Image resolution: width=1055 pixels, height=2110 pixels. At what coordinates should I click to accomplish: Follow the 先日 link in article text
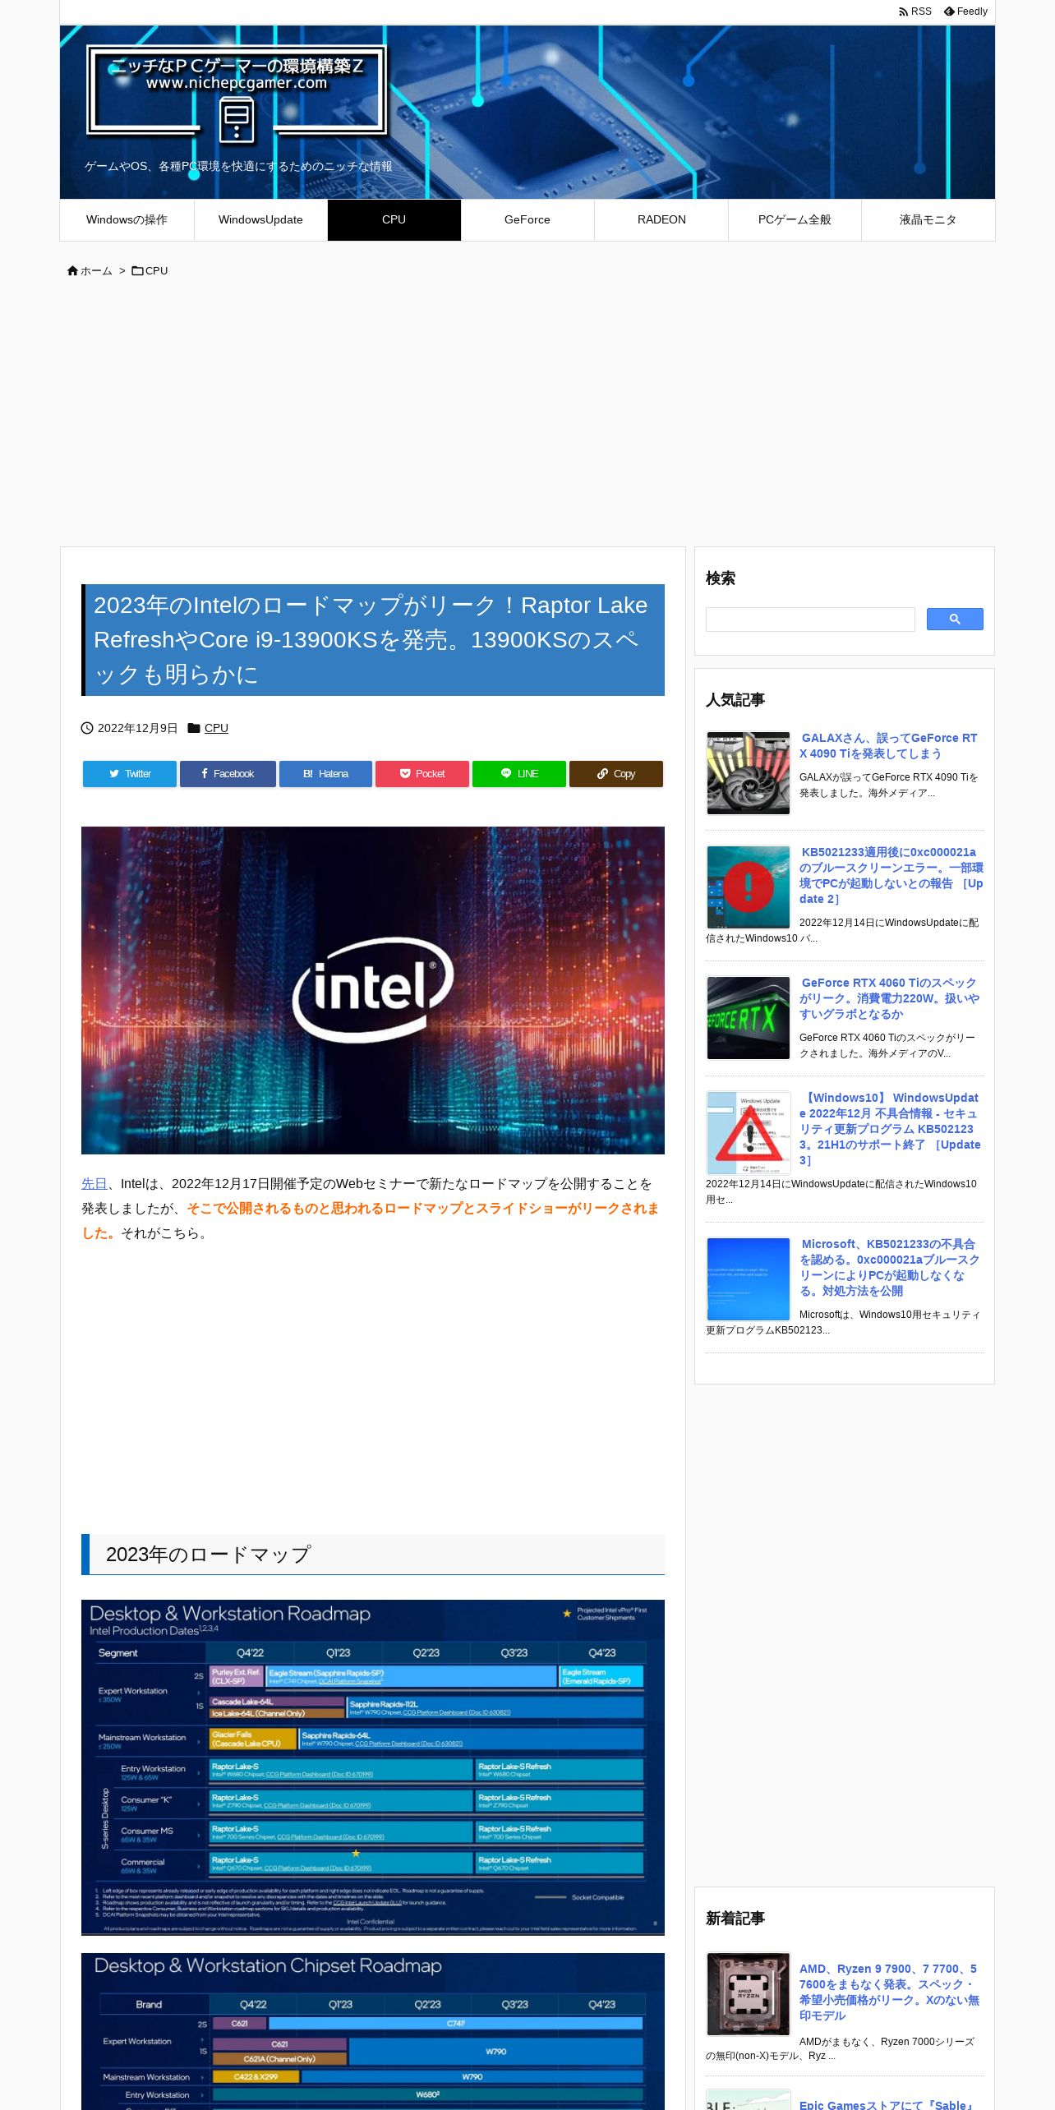pos(94,1184)
